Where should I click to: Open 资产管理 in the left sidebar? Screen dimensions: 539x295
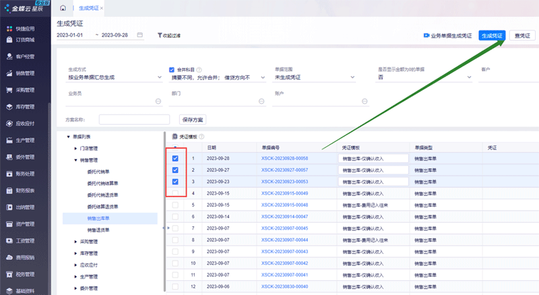21,224
